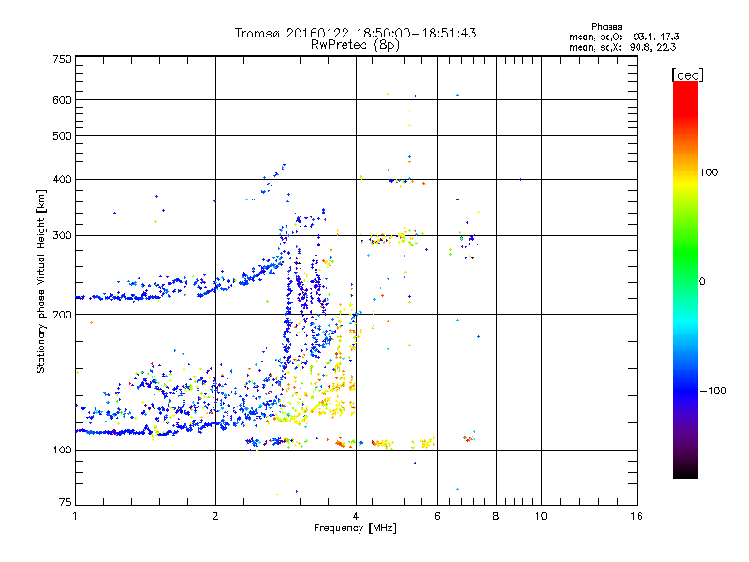This screenshot has height=562, width=749.
Task: Click the y-axis tick label '75'
Action: coord(66,502)
